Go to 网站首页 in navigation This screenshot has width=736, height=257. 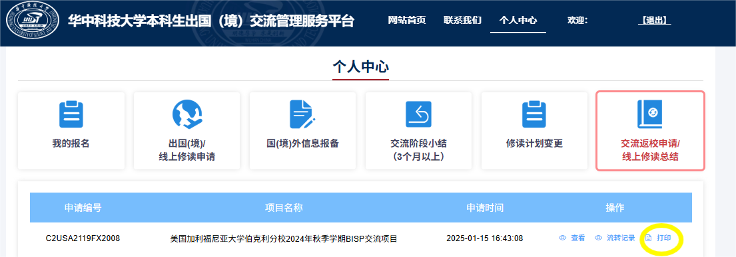tap(407, 21)
